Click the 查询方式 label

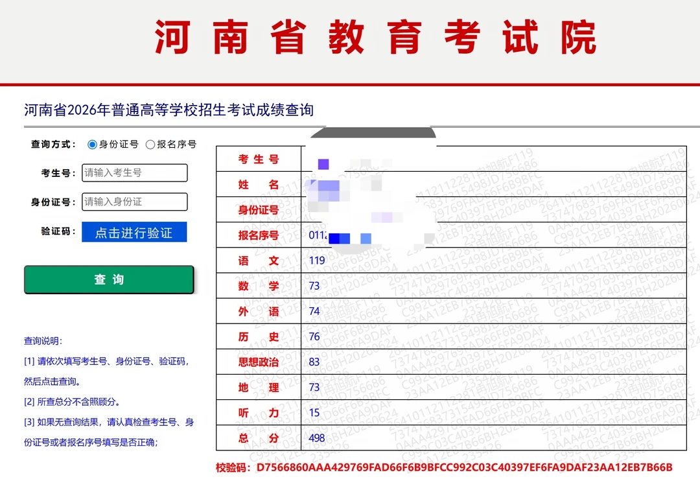pos(52,144)
